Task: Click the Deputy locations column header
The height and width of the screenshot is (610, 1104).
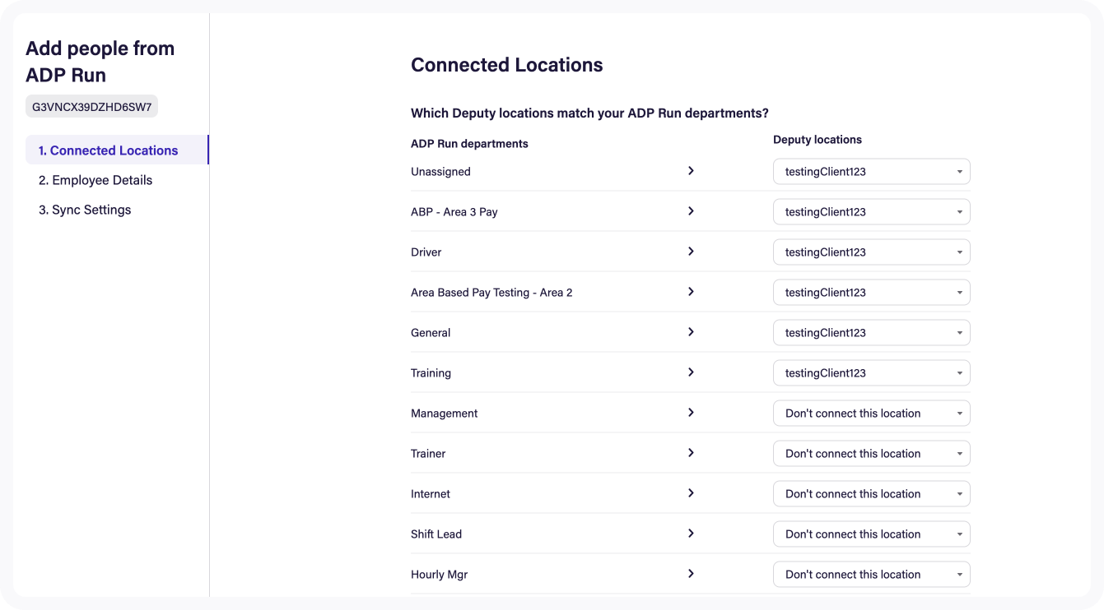Action: click(818, 140)
